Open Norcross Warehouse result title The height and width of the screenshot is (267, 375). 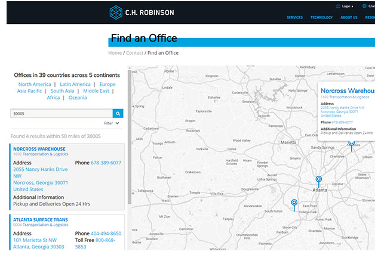(39, 149)
